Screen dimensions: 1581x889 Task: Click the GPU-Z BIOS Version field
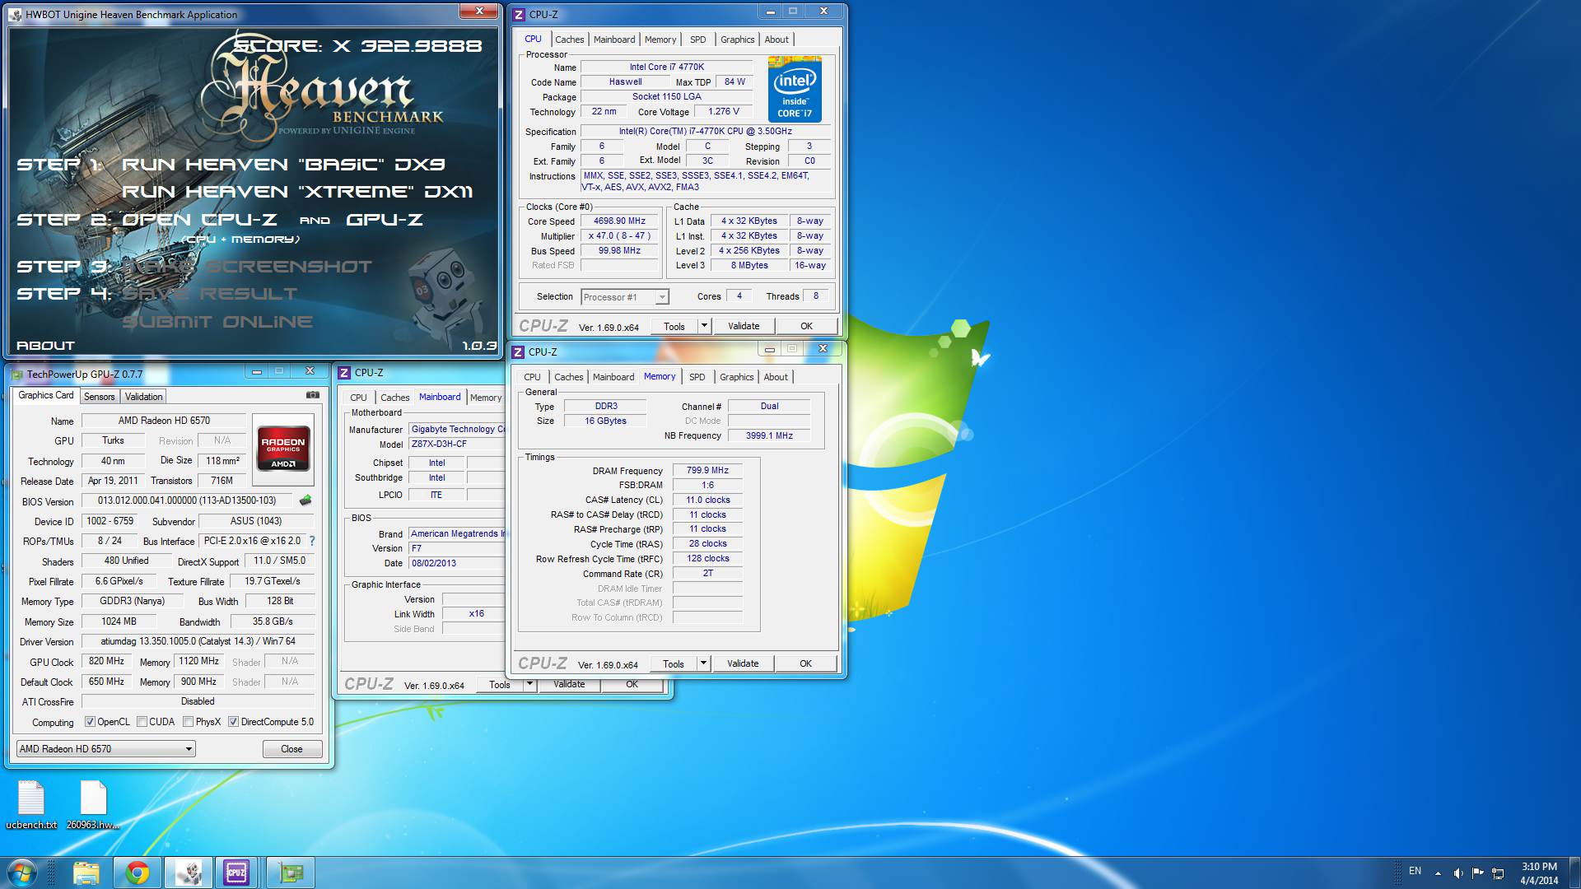point(187,500)
